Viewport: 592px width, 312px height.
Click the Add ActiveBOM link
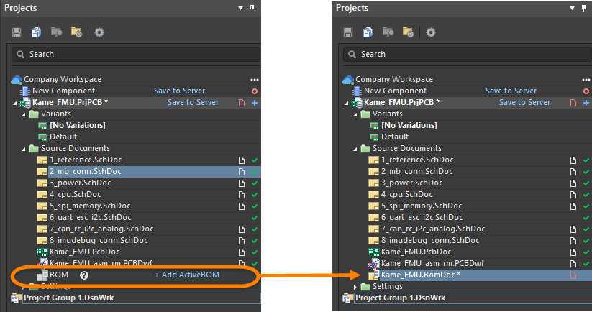point(186,275)
